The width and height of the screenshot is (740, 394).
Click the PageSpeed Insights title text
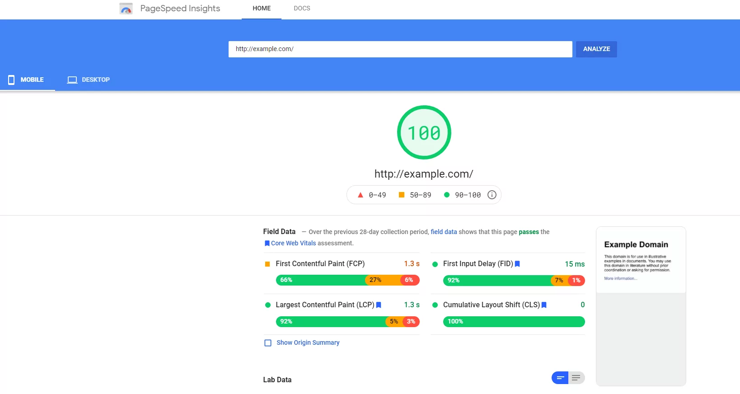coord(180,9)
